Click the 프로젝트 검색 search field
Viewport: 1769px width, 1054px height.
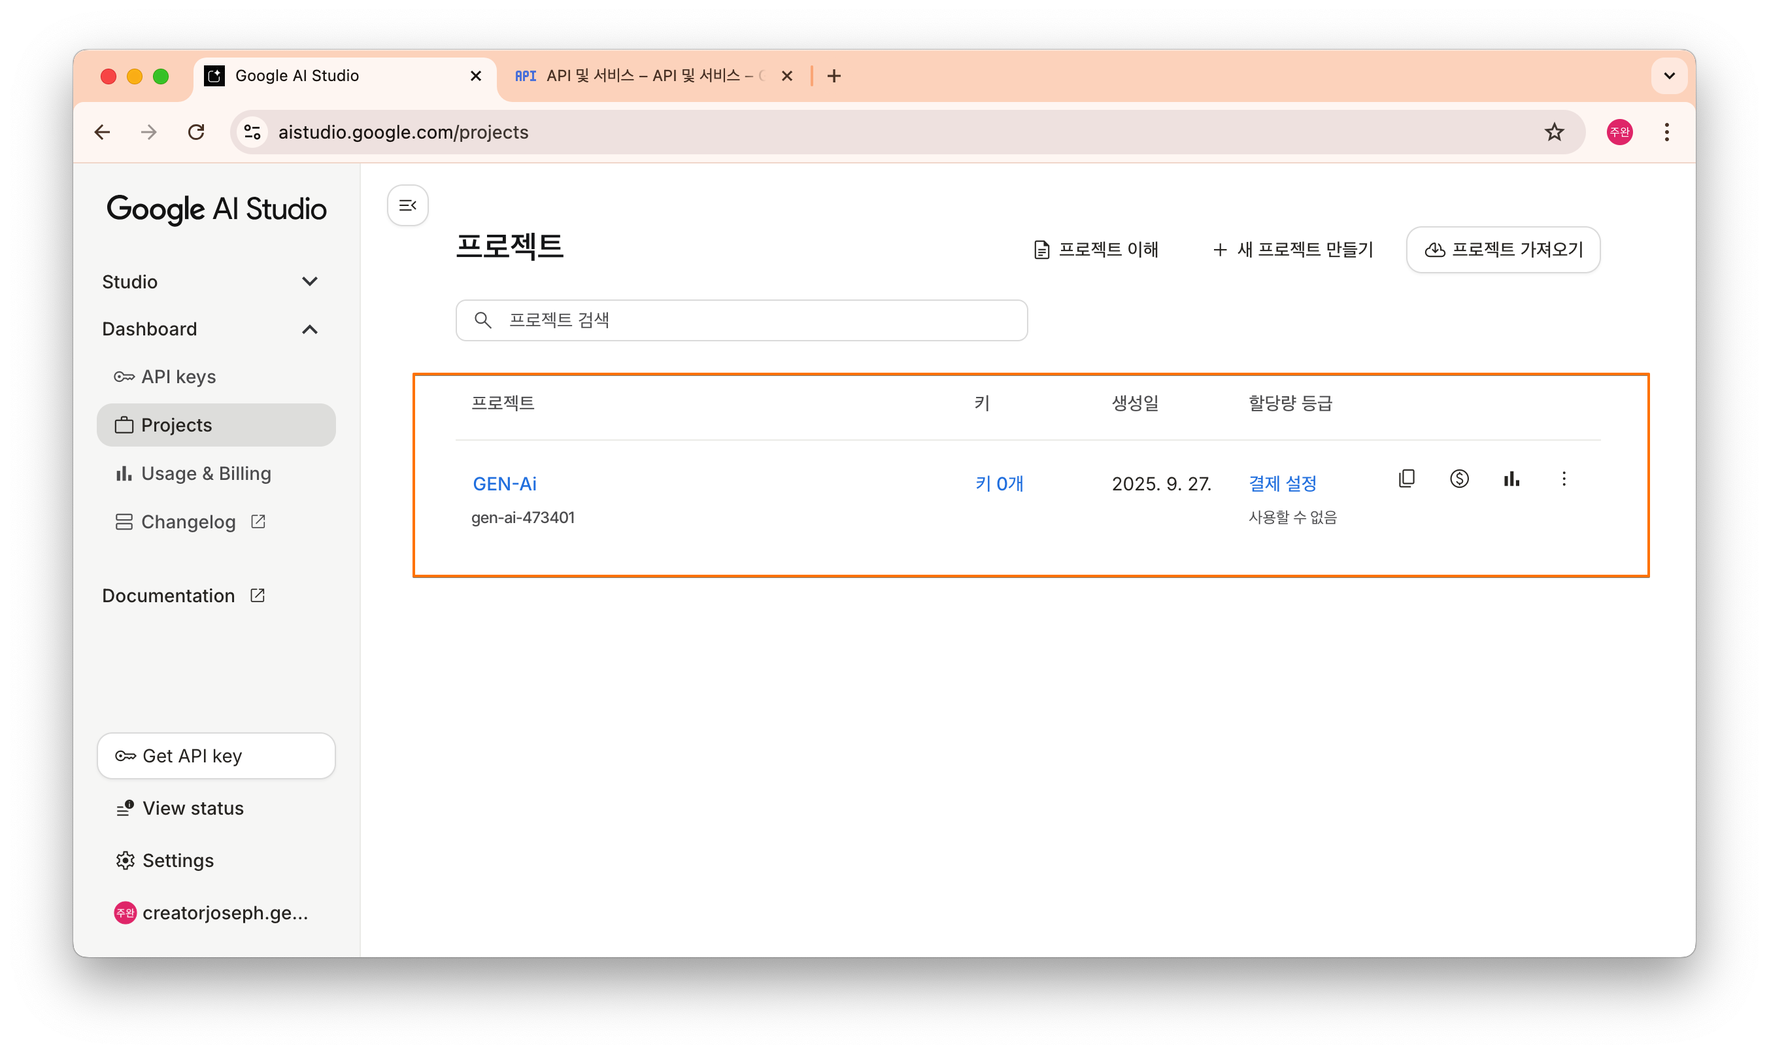tap(741, 320)
